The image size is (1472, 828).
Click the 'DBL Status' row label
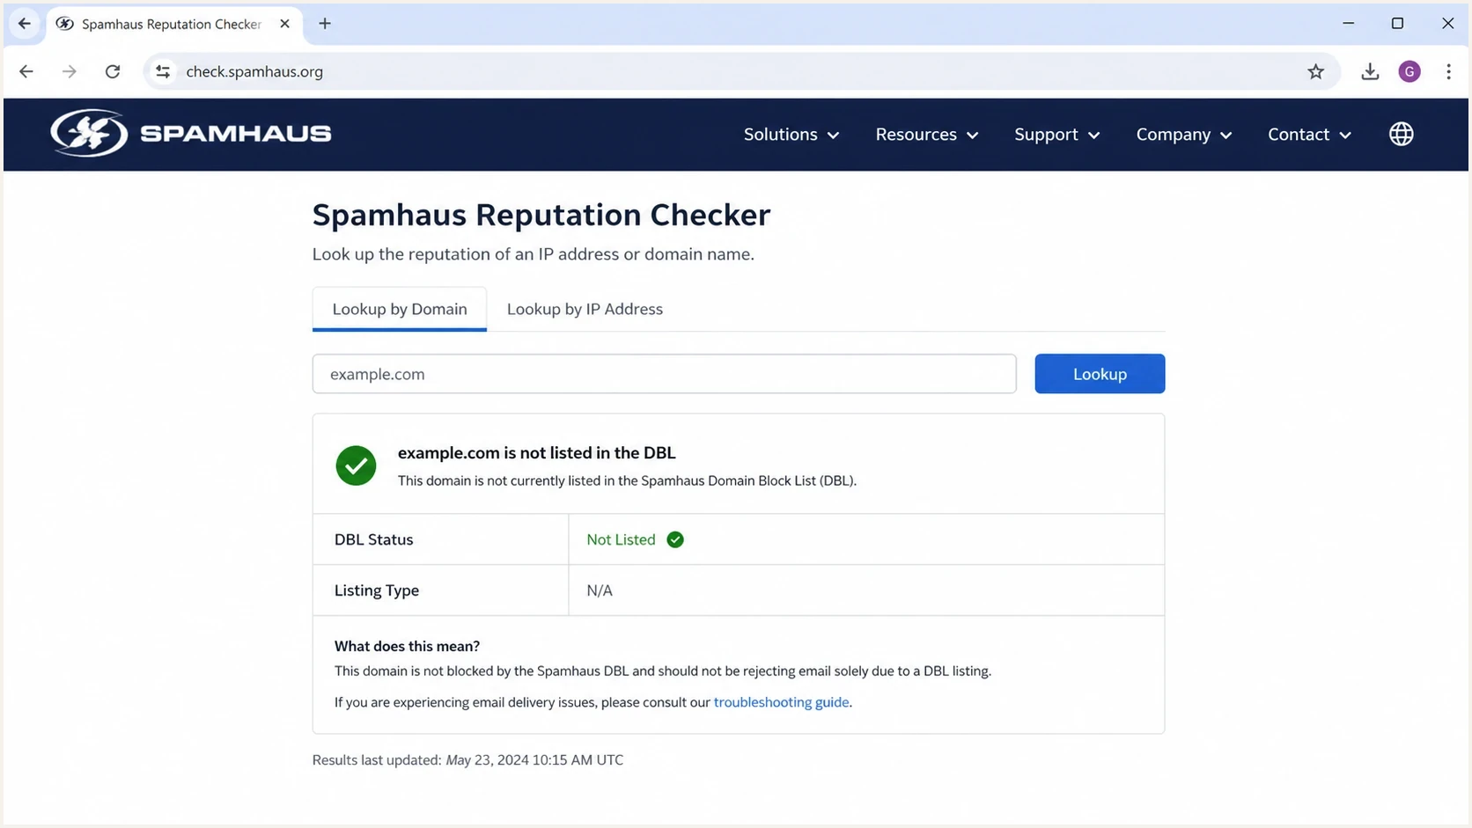(373, 539)
